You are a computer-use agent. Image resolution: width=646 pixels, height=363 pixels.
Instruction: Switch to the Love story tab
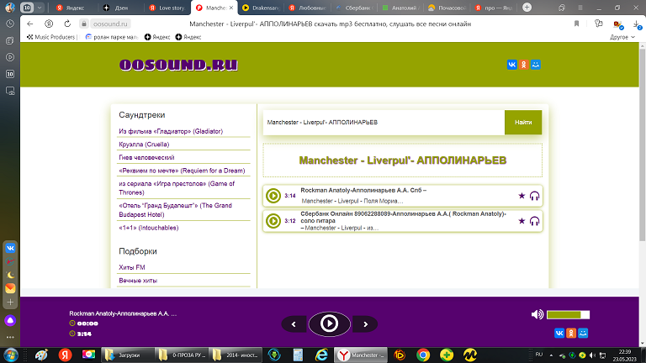[167, 8]
